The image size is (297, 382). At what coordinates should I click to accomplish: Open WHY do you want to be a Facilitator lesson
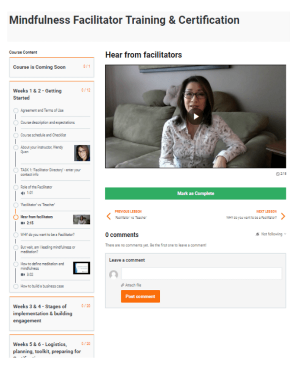[x=47, y=234]
